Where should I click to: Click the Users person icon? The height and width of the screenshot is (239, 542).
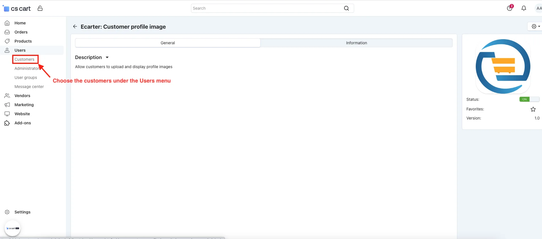coord(7,50)
